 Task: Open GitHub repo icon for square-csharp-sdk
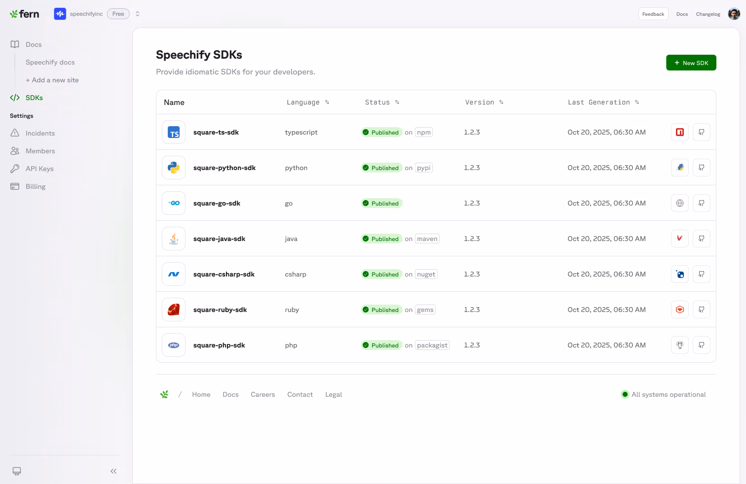pos(702,274)
